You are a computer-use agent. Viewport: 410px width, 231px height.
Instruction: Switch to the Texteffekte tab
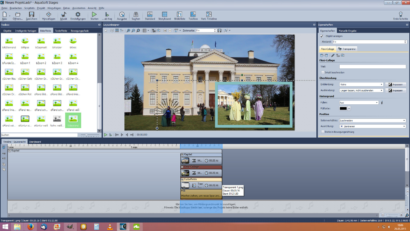(61, 31)
